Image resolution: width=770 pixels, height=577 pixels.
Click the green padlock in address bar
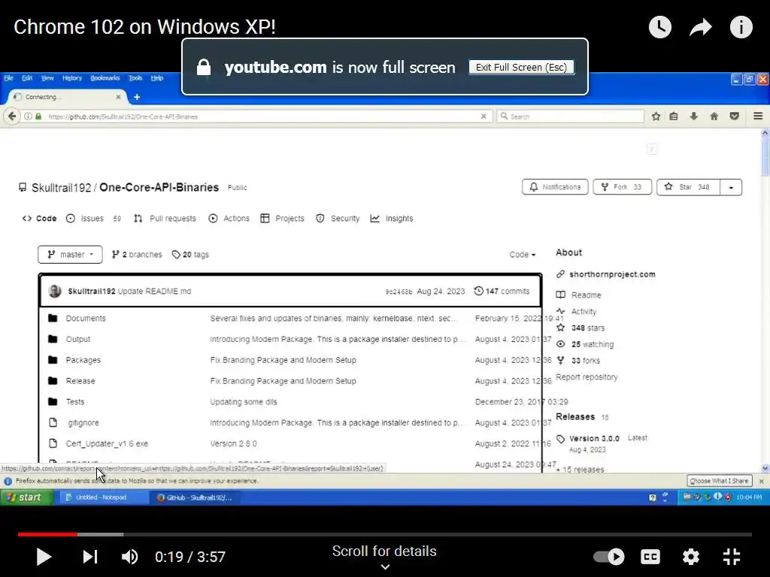tap(38, 116)
